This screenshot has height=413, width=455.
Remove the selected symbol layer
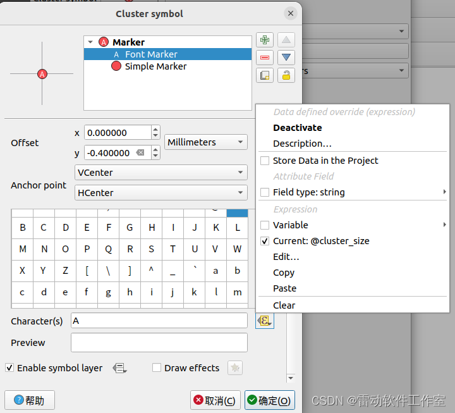click(265, 58)
